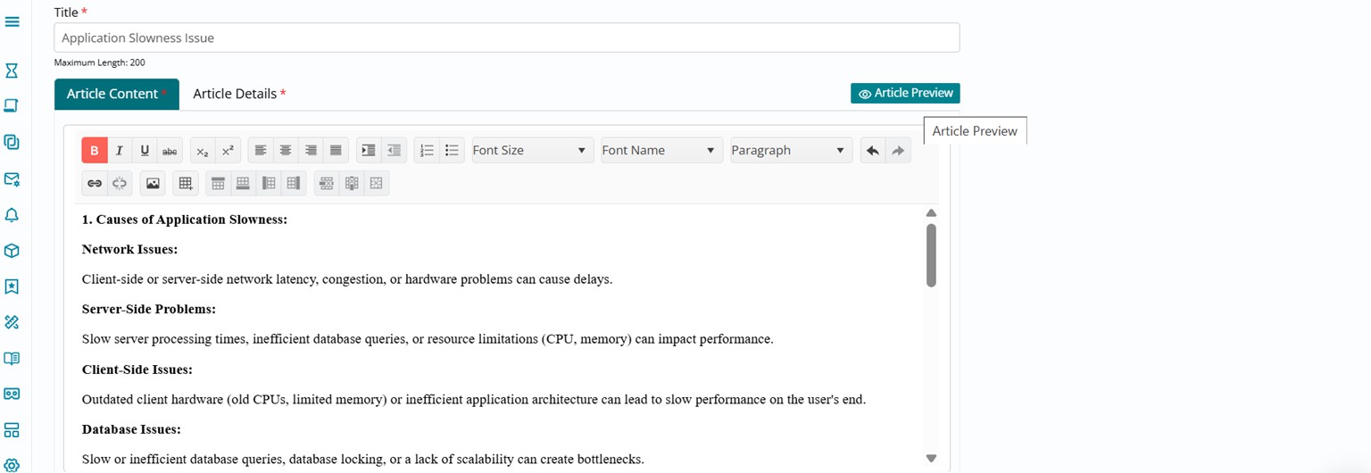Click the 'Client-Side Issues:' heading text
The width and height of the screenshot is (1371, 473).
[137, 369]
